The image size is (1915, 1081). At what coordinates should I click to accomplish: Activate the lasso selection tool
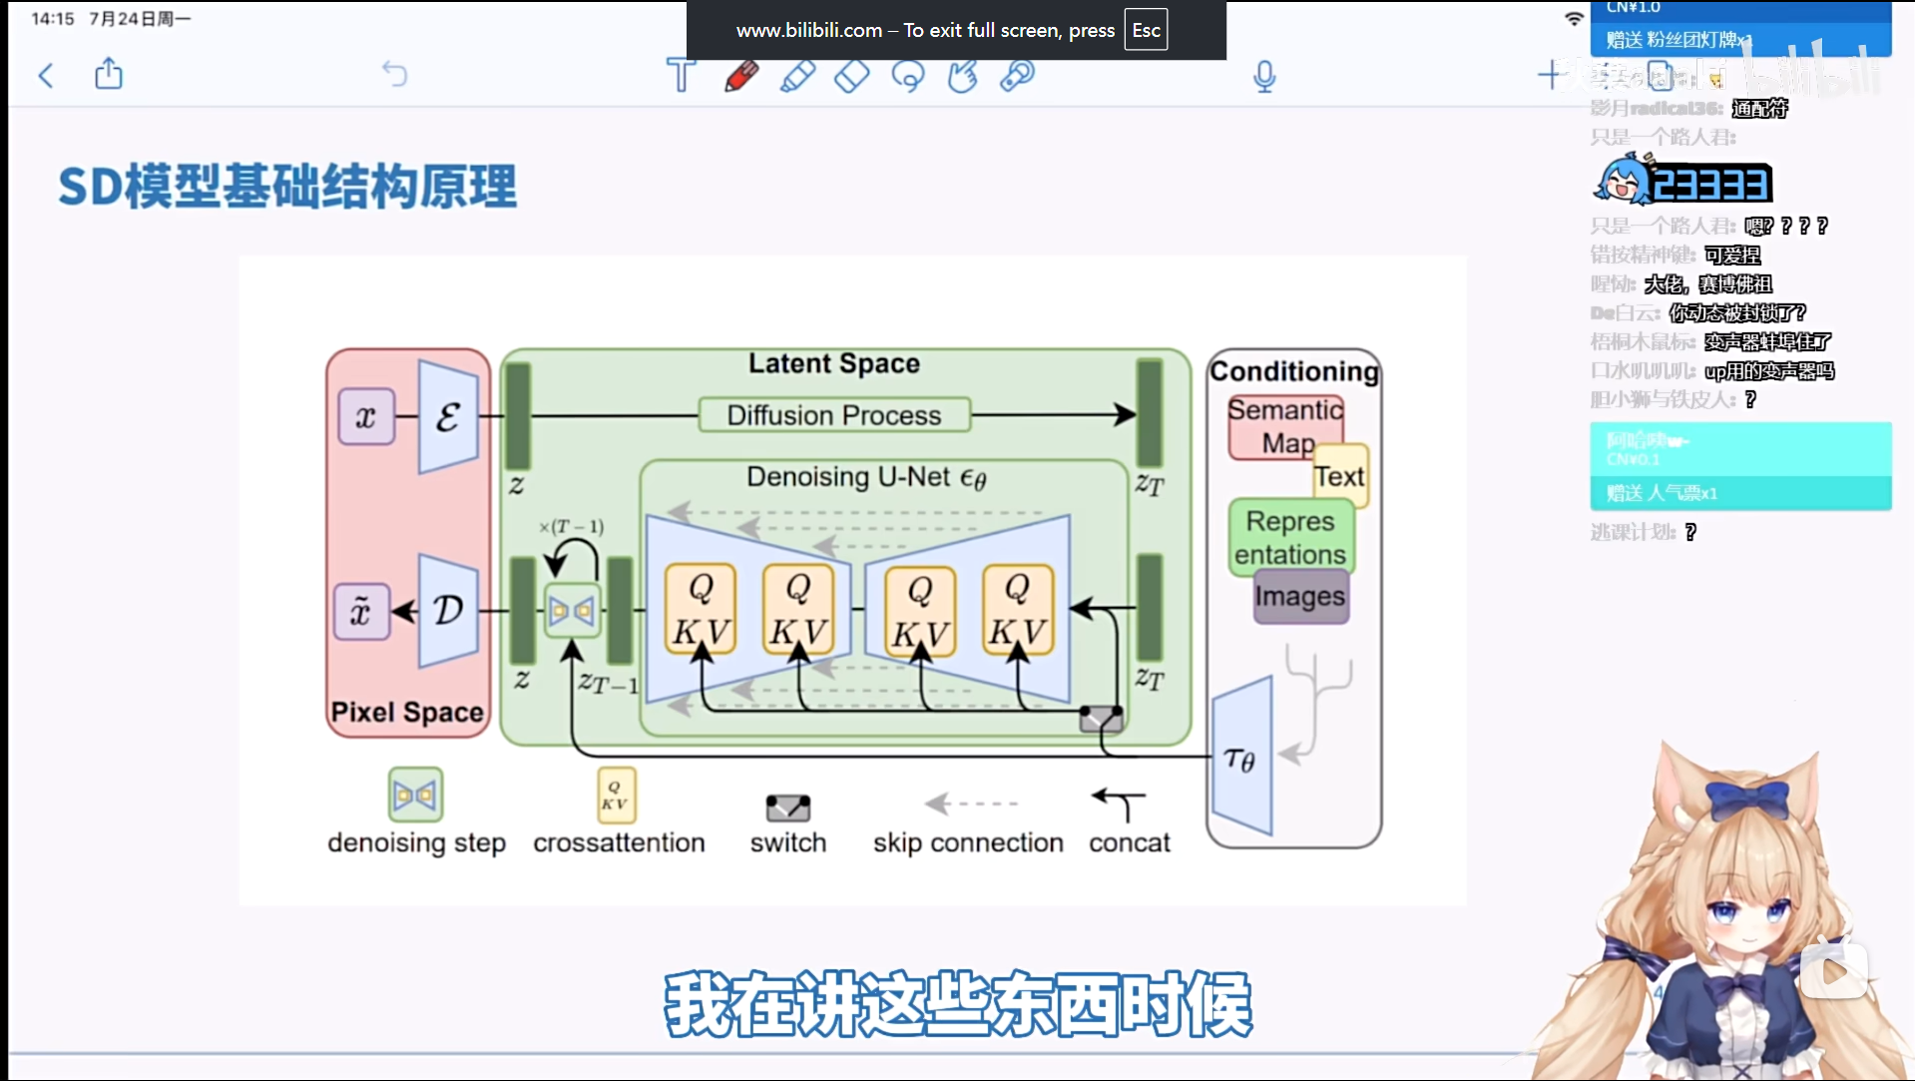(x=907, y=76)
